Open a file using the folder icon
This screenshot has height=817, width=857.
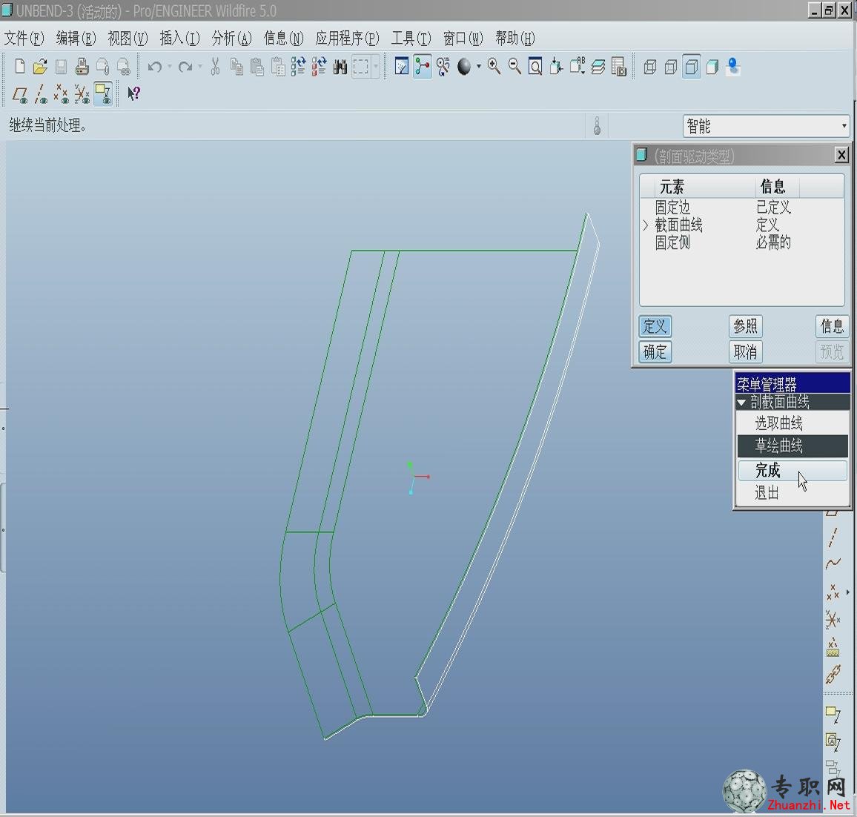point(40,67)
